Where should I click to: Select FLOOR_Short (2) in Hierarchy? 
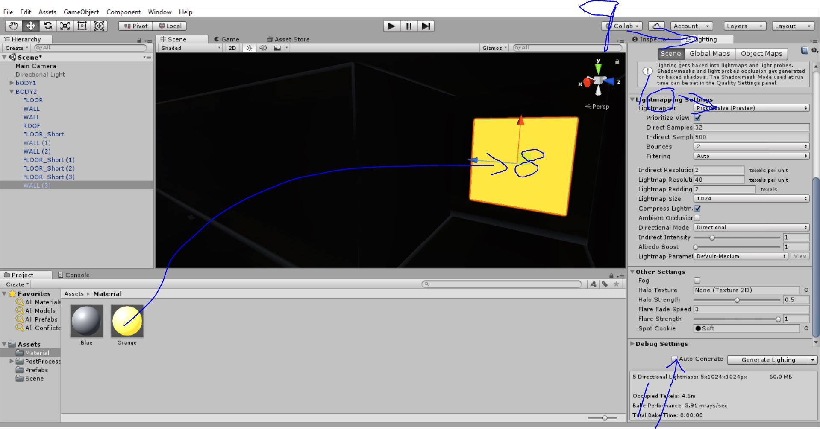(x=49, y=168)
